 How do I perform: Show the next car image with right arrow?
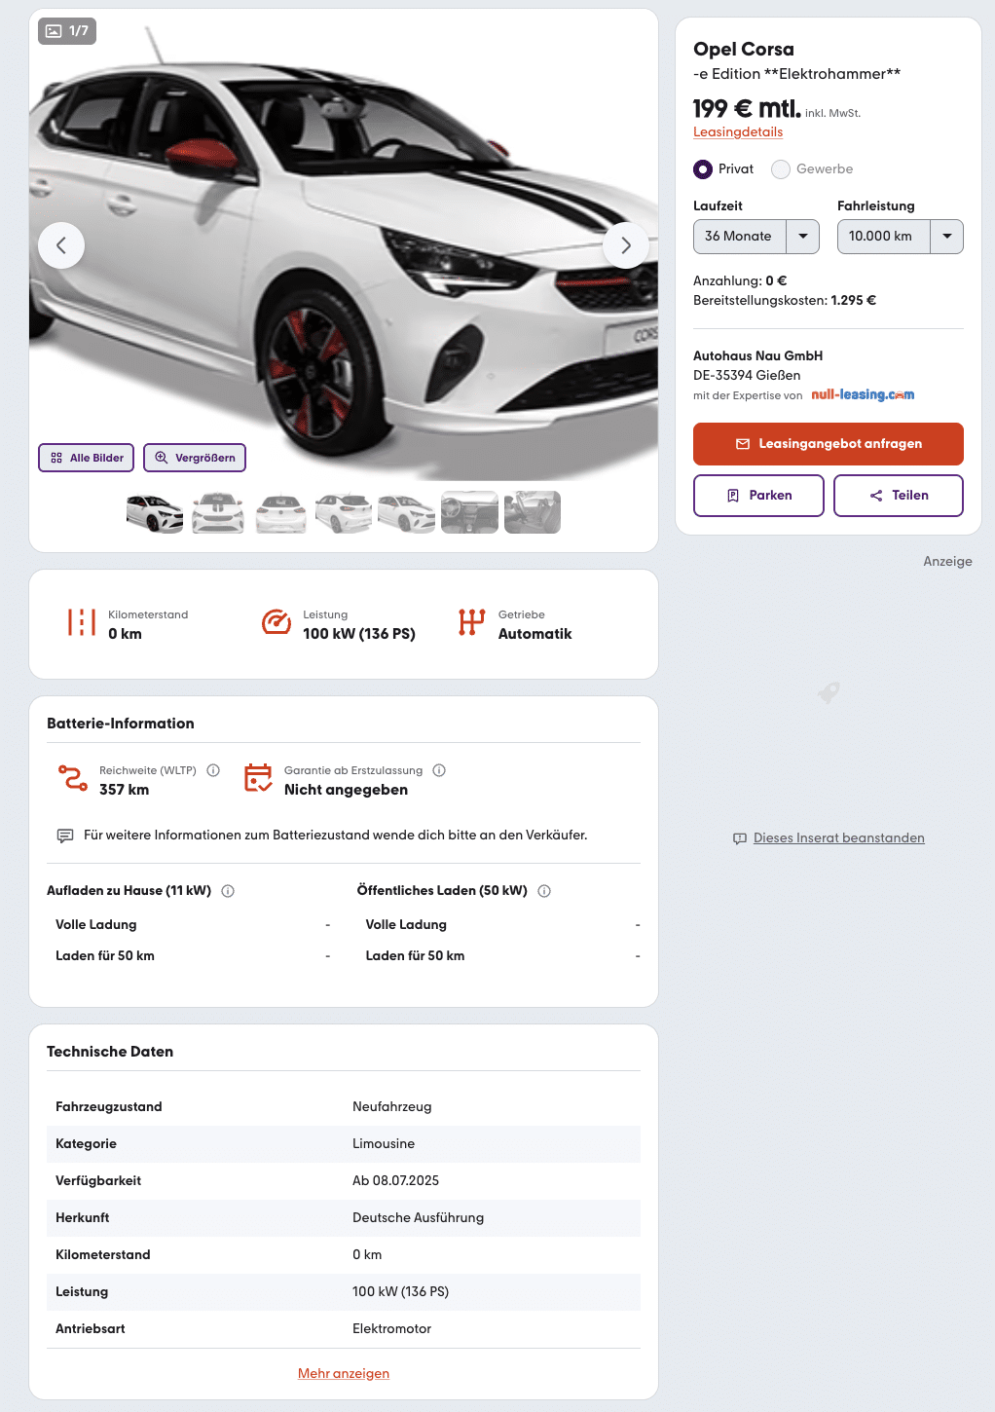[626, 245]
